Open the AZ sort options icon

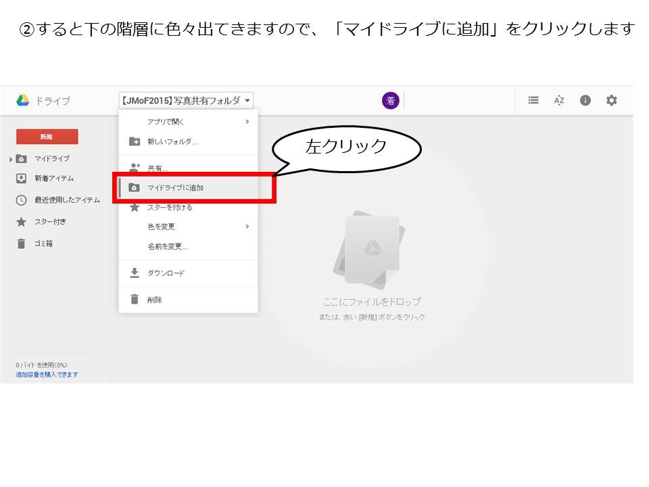tap(559, 100)
